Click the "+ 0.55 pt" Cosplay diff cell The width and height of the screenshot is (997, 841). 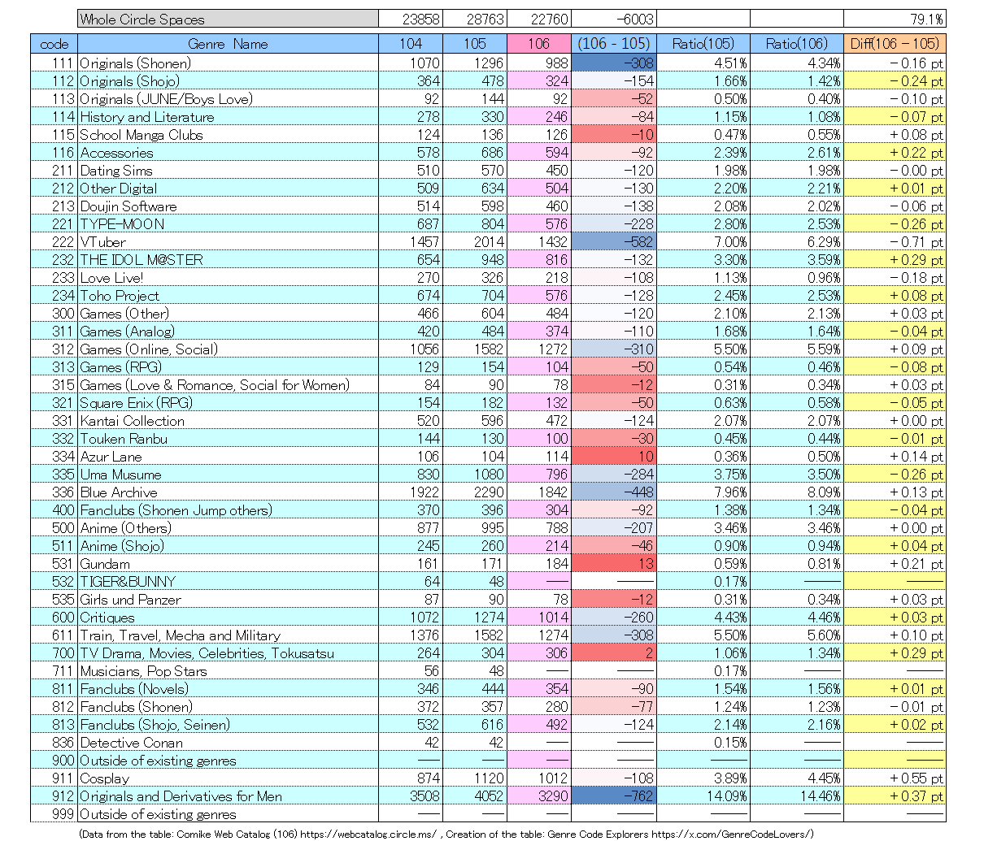pos(895,778)
